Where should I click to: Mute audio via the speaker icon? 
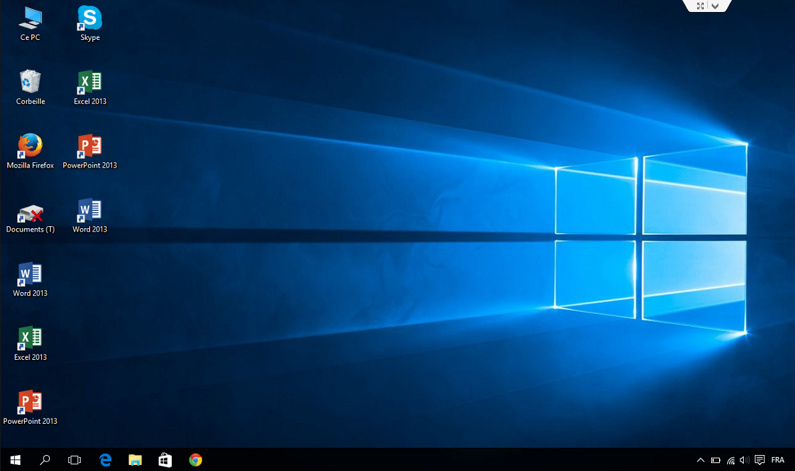click(744, 460)
